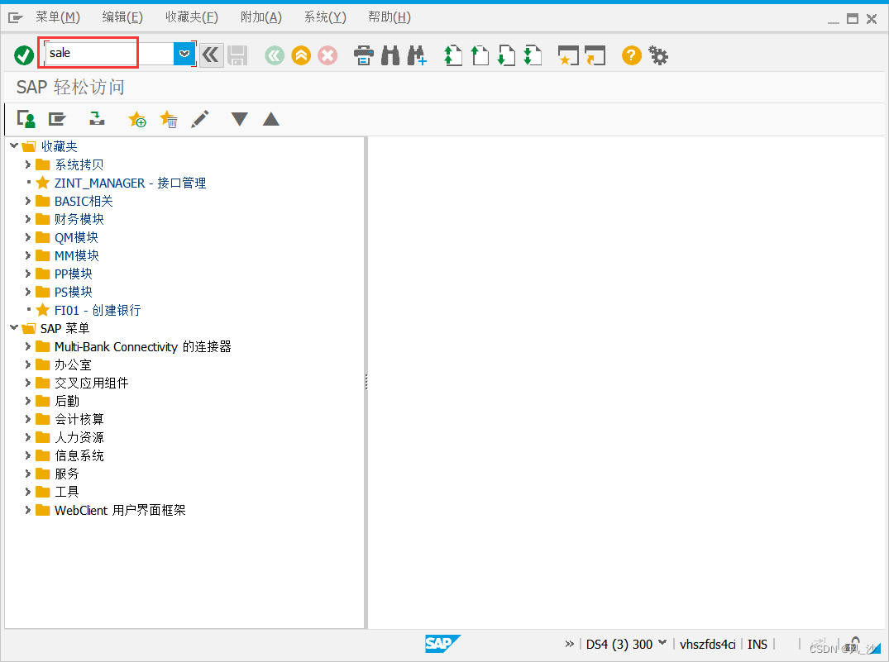Select the 服务 folder
The width and height of the screenshot is (889, 662).
coord(67,474)
